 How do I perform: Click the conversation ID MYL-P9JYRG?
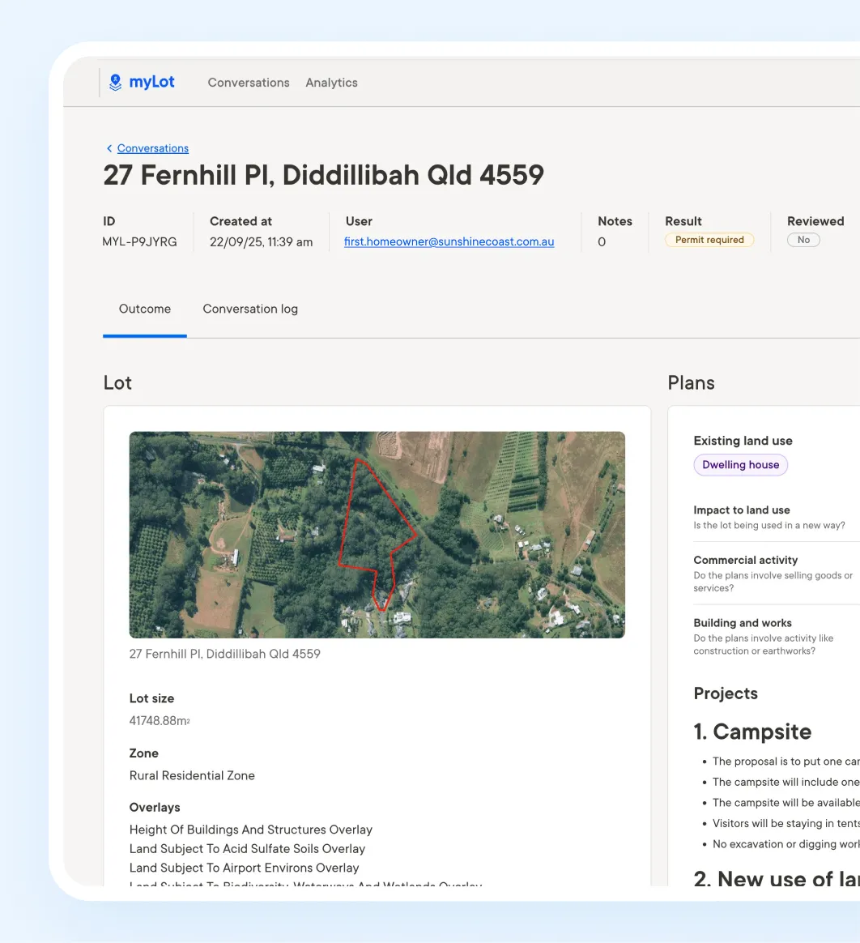[139, 241]
